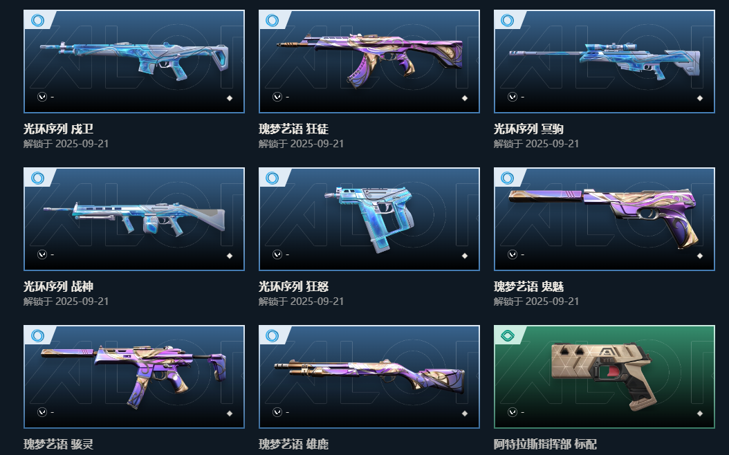
Task: Click the blue tier badge on 瑰梦艺语 雄鹿 card
Action: pyautogui.click(x=273, y=335)
